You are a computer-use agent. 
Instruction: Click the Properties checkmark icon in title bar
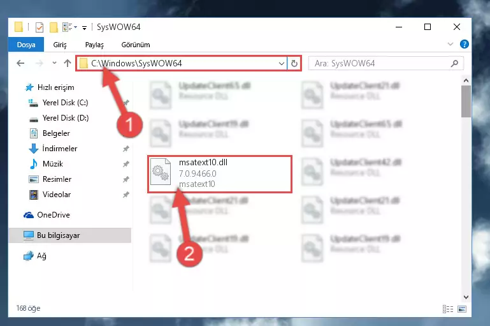click(x=40, y=27)
